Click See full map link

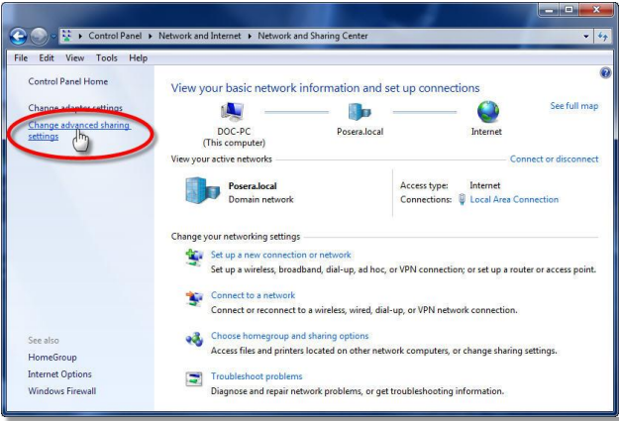573,106
